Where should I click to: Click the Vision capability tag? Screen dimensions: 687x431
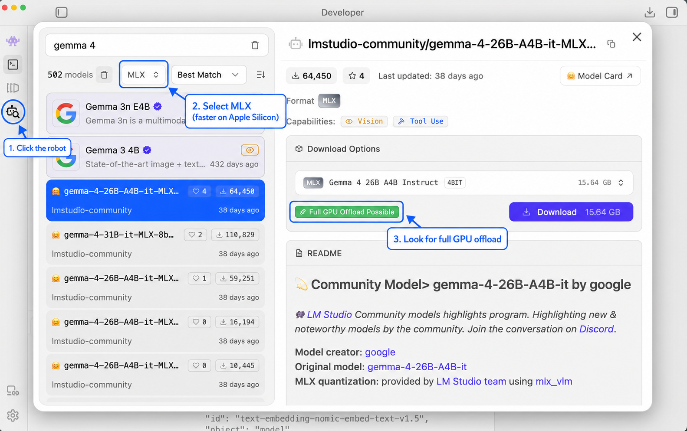(x=365, y=121)
